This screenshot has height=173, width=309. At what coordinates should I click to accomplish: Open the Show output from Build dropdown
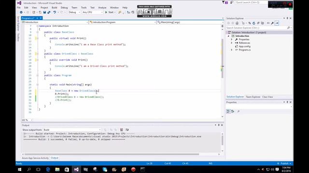coord(72,130)
